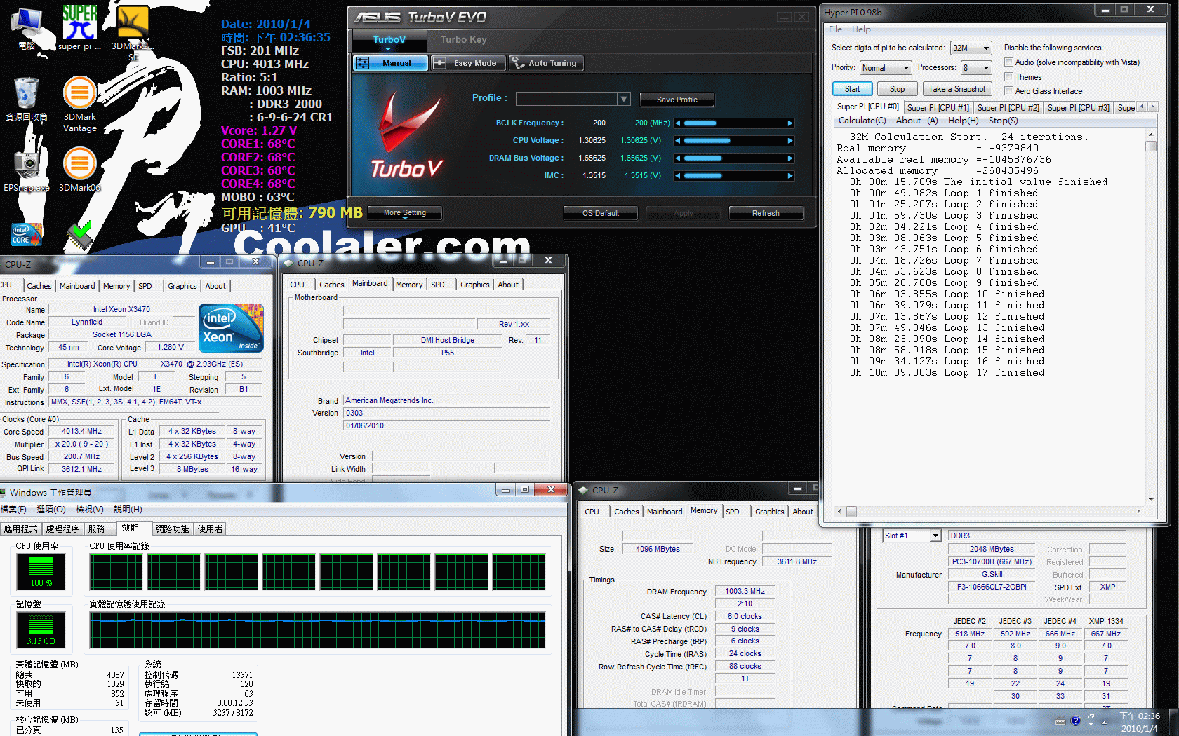Click the Stop button in Hyper PI
Image resolution: width=1179 pixels, height=736 pixels.
(x=897, y=89)
